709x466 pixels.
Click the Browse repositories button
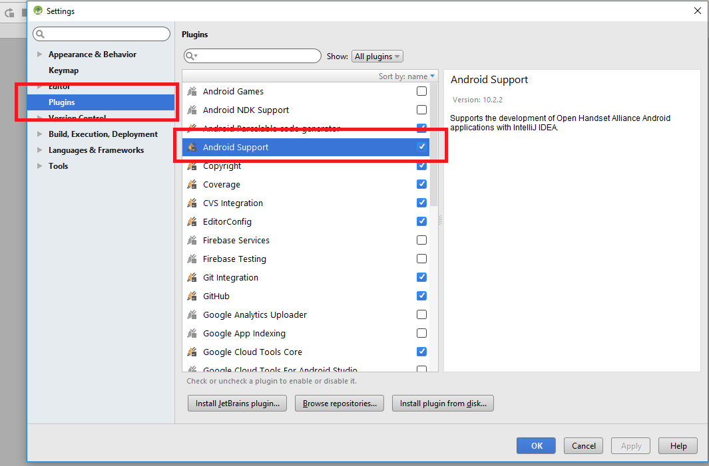point(340,404)
